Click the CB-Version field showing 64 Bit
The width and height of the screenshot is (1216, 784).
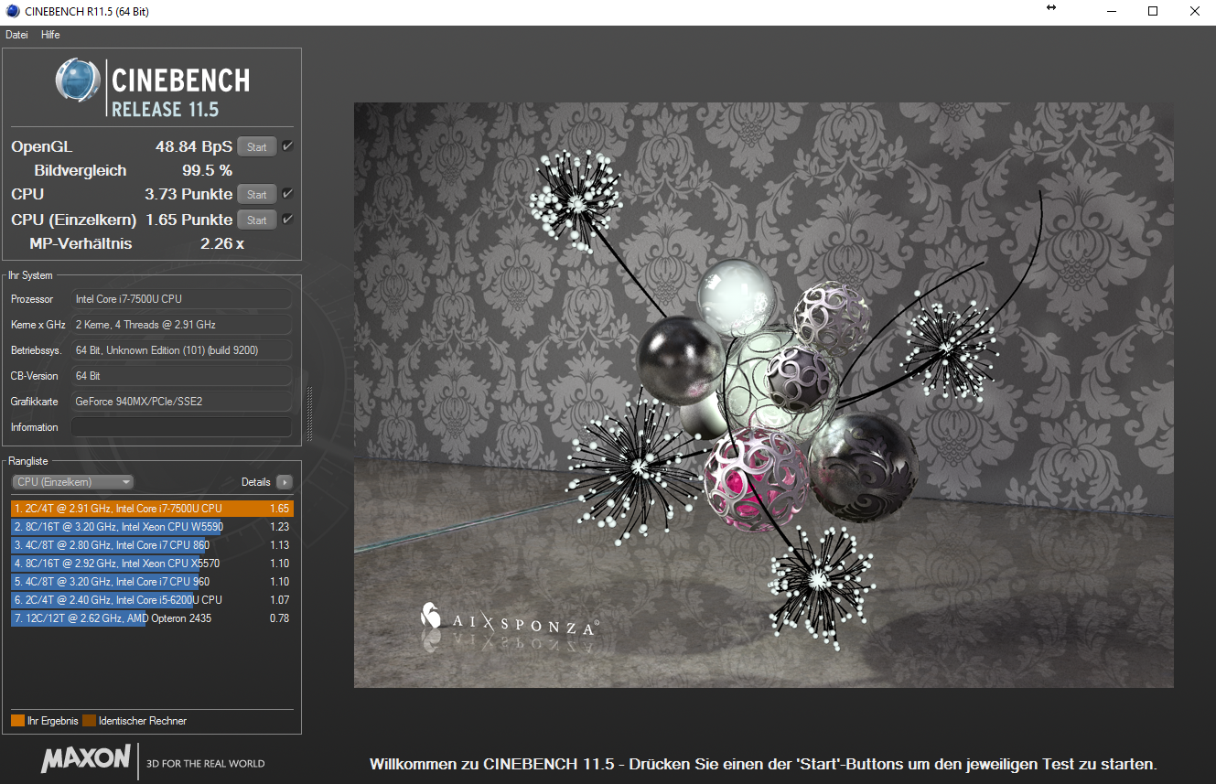181,376
